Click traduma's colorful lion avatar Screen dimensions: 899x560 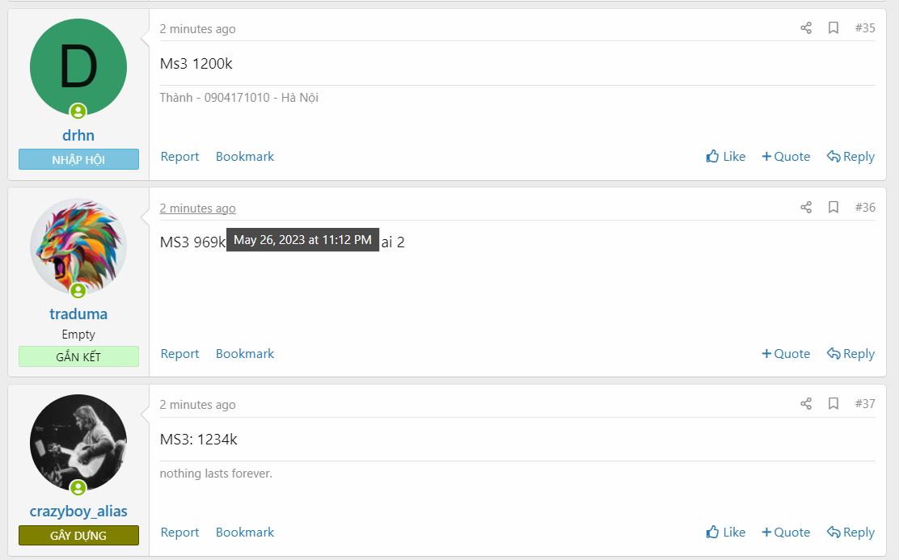point(78,246)
